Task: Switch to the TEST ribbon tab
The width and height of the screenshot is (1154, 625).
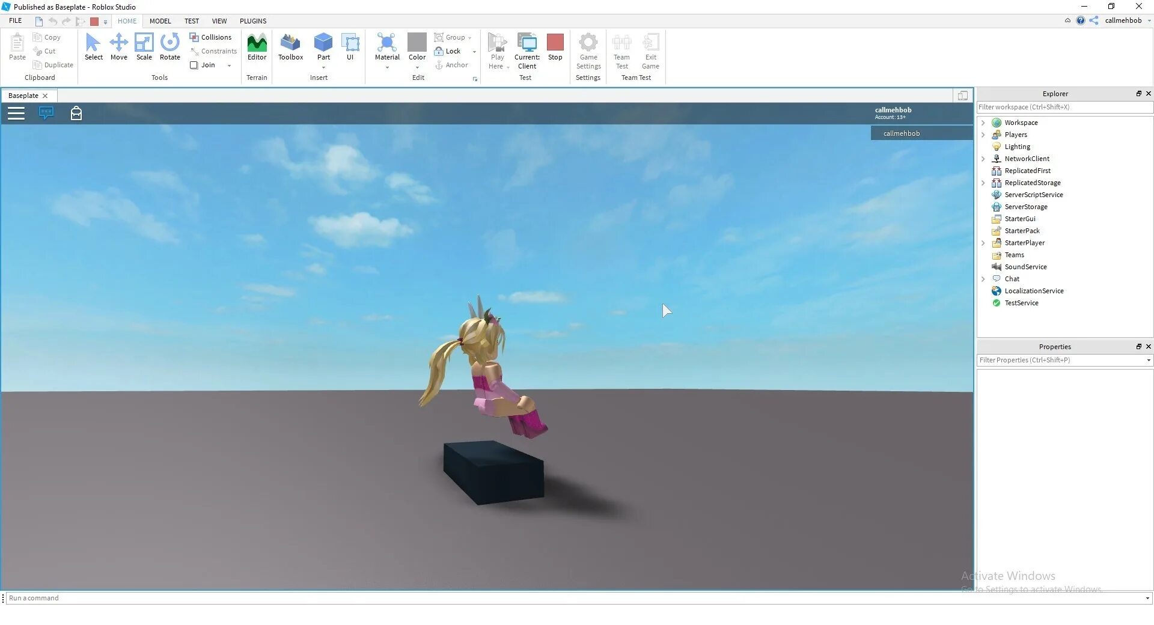Action: click(192, 21)
